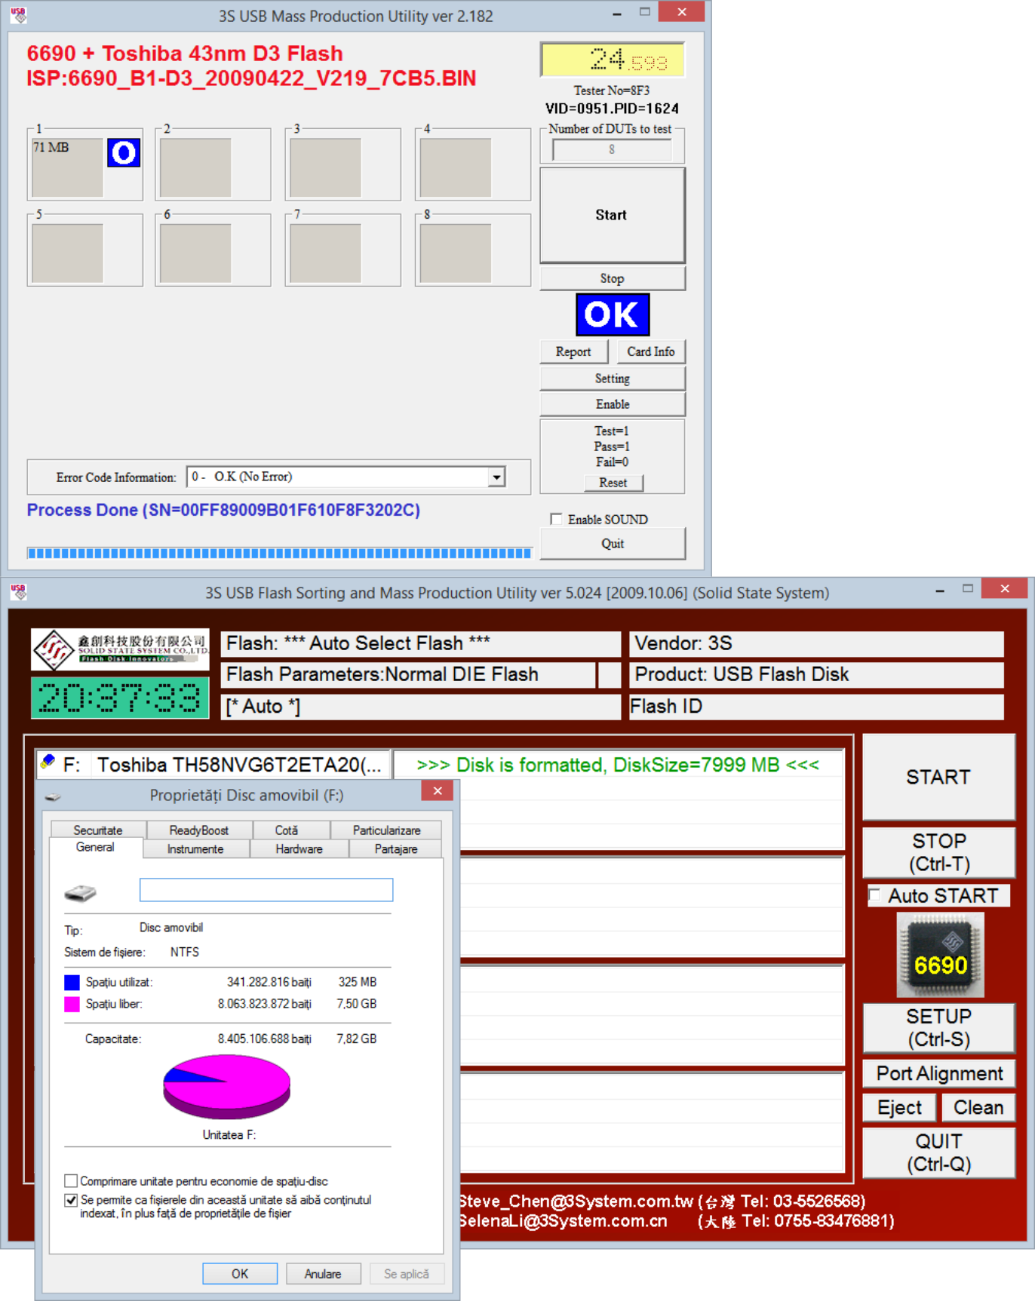Open SETUP (Ctrl-S)

click(x=938, y=1027)
